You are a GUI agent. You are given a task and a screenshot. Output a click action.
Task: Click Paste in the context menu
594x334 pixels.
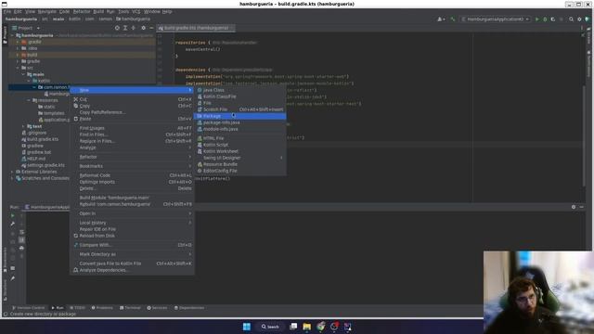click(132, 119)
